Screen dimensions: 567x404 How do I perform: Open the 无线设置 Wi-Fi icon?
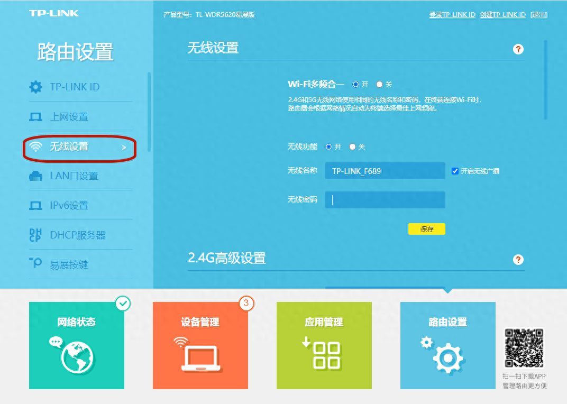pos(36,146)
